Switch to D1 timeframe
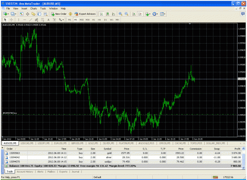247x180 pixels. click(106, 20)
